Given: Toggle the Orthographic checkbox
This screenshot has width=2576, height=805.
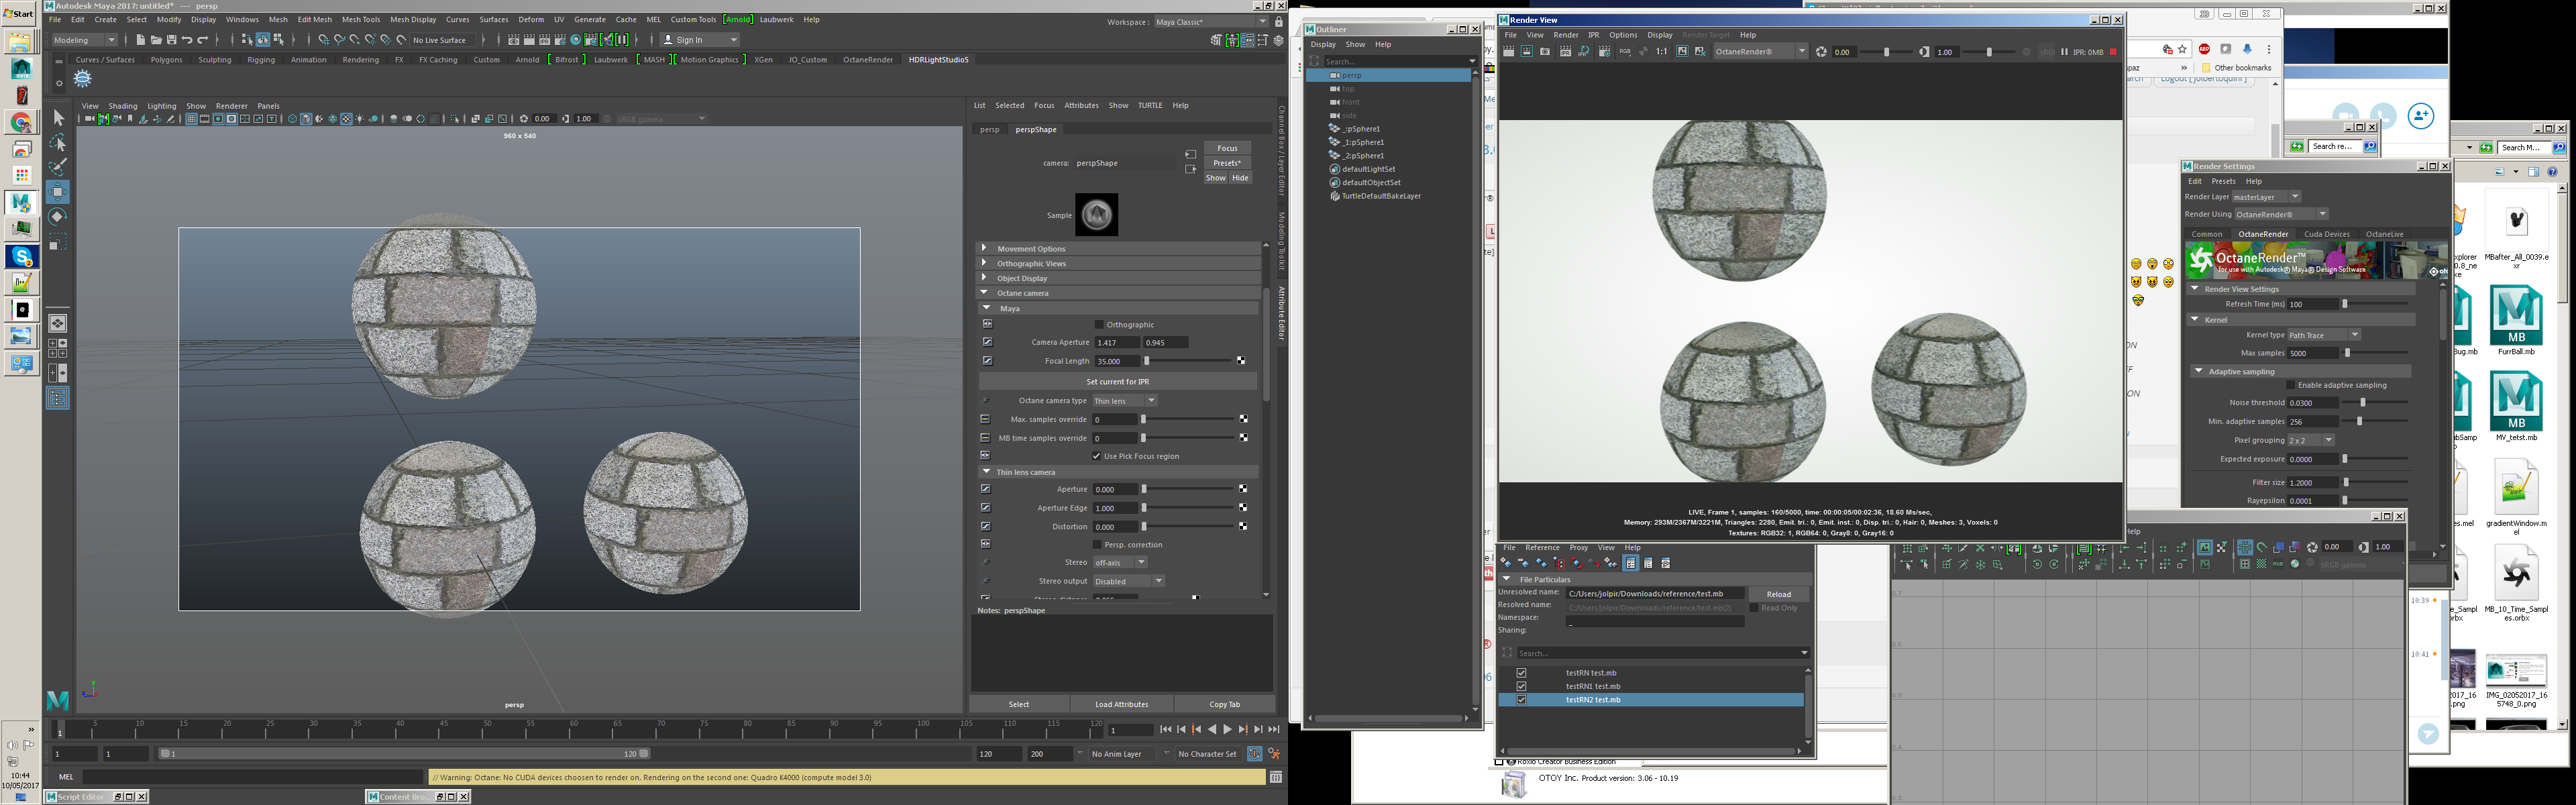Looking at the screenshot, I should coord(1099,325).
